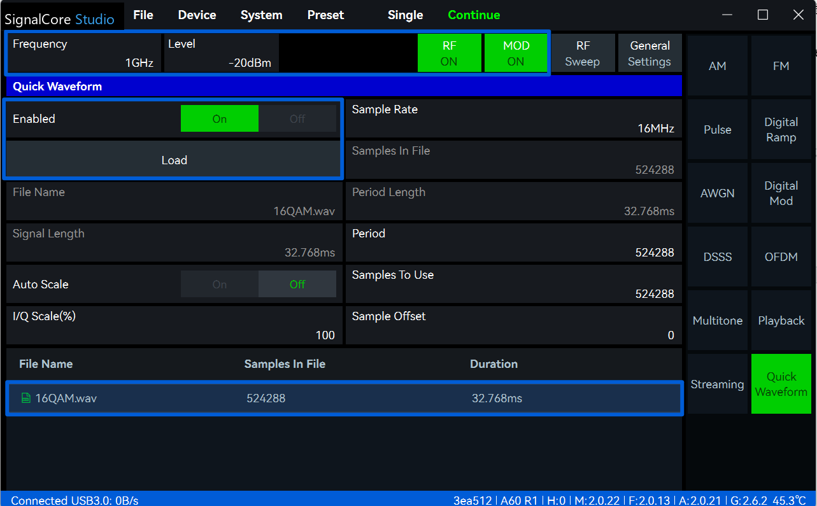Edit the Level -20dBm field
Image resolution: width=817 pixels, height=506 pixels.
coord(221,53)
